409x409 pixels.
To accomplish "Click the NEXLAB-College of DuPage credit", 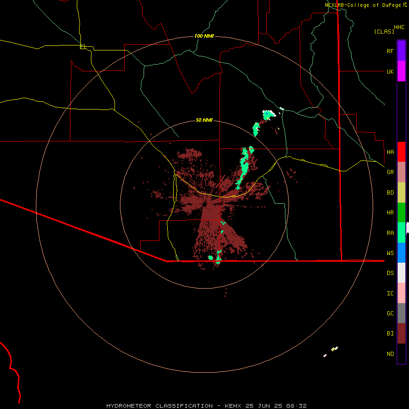I will click(x=365, y=5).
